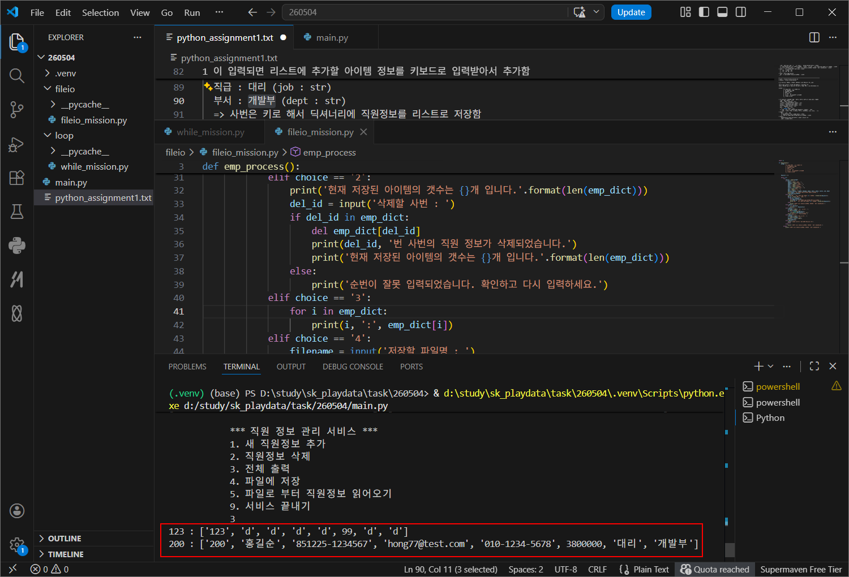Open the terminal launch profile dropdown
The width and height of the screenshot is (849, 577).
click(x=770, y=367)
